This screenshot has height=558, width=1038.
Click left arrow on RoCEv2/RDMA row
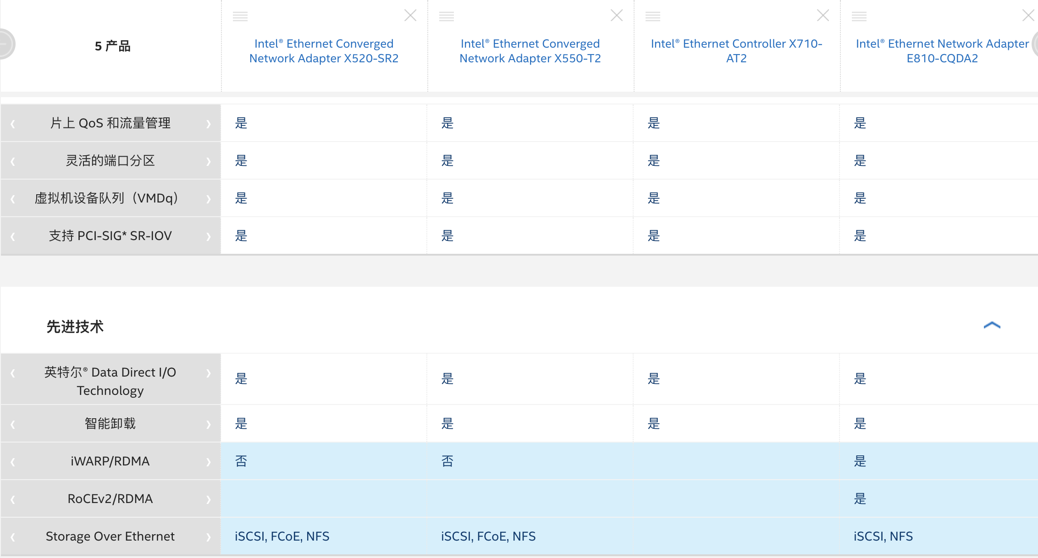[13, 499]
